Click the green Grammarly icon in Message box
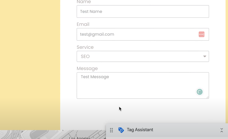Image resolution: width=228 pixels, height=139 pixels. (x=199, y=92)
